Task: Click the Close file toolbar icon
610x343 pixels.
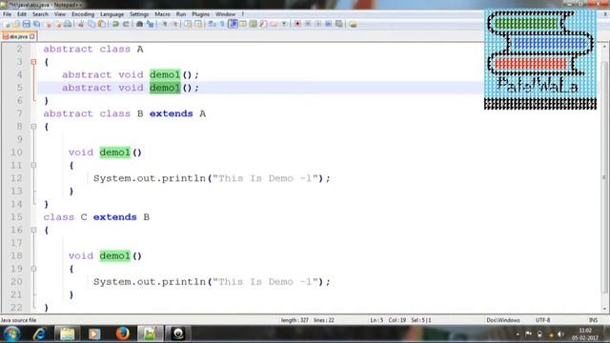Action: point(49,24)
